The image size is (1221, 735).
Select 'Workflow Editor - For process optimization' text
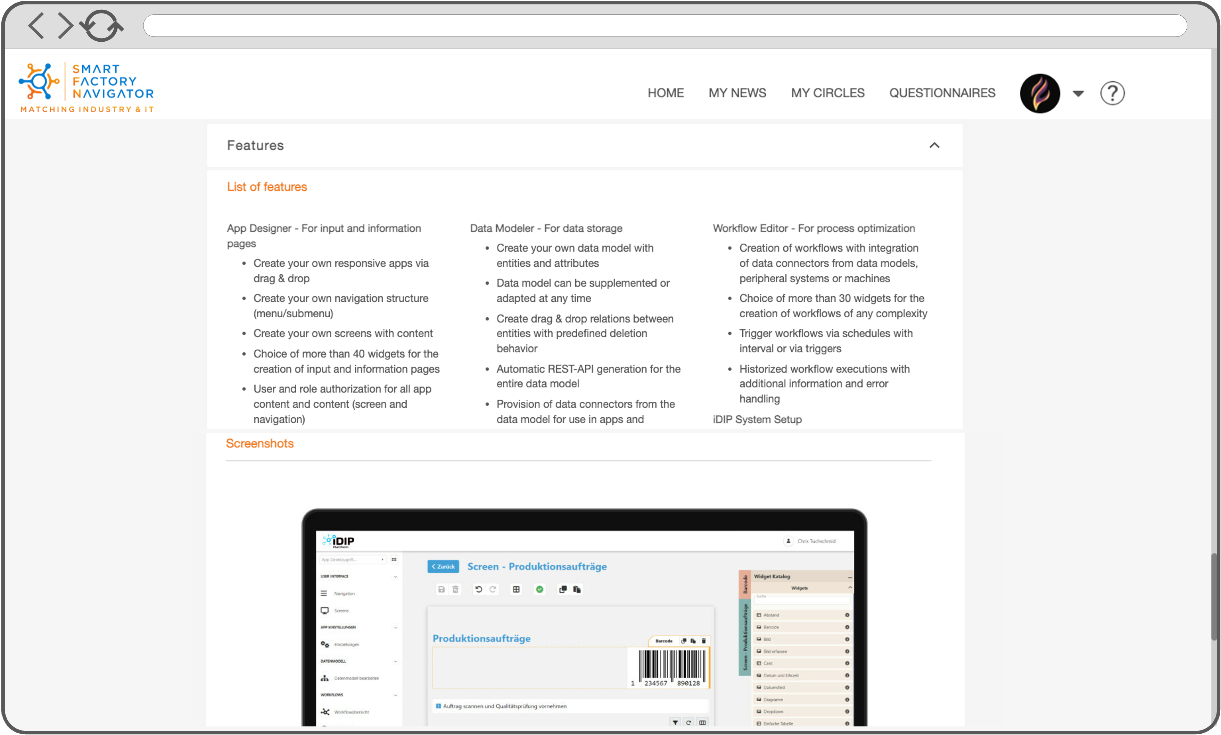pyautogui.click(x=814, y=228)
